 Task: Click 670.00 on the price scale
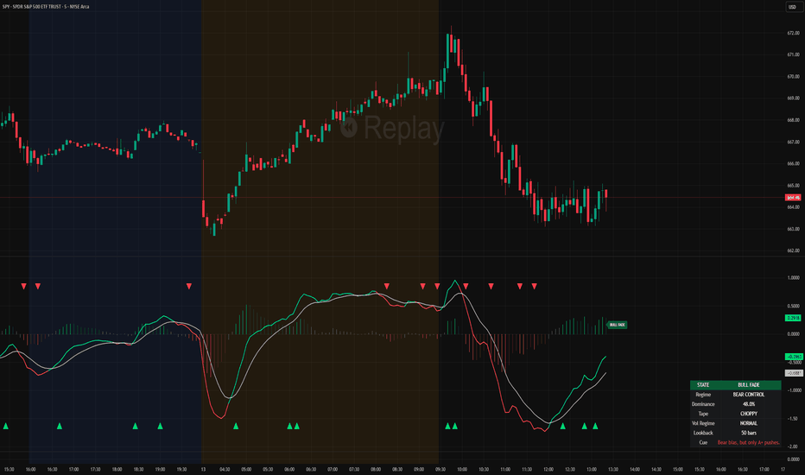coord(793,77)
